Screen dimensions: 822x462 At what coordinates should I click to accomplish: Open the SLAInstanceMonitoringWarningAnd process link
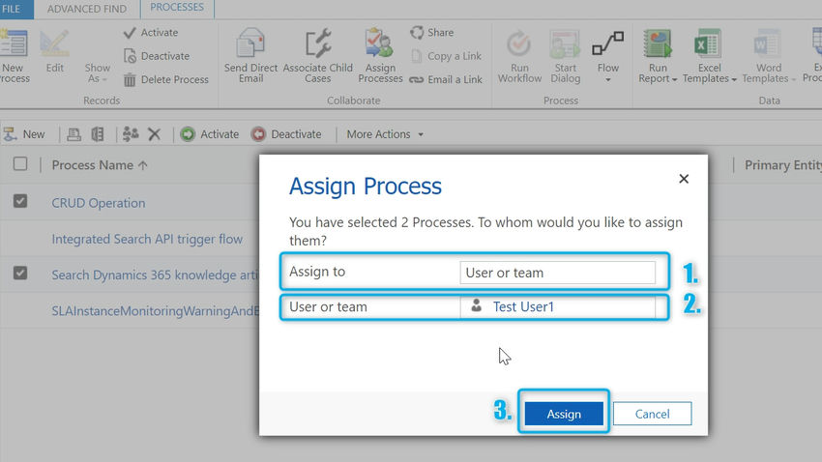tap(155, 311)
